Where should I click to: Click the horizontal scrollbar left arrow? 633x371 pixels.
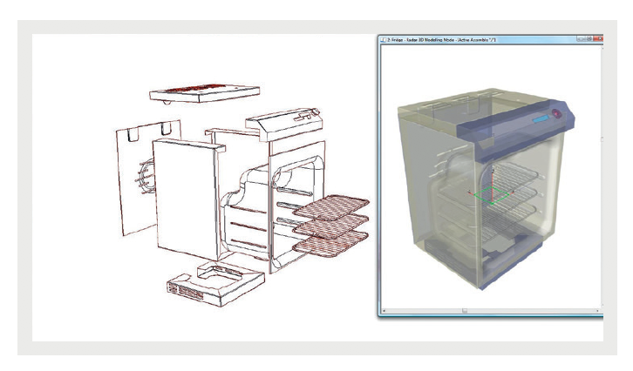tap(384, 311)
